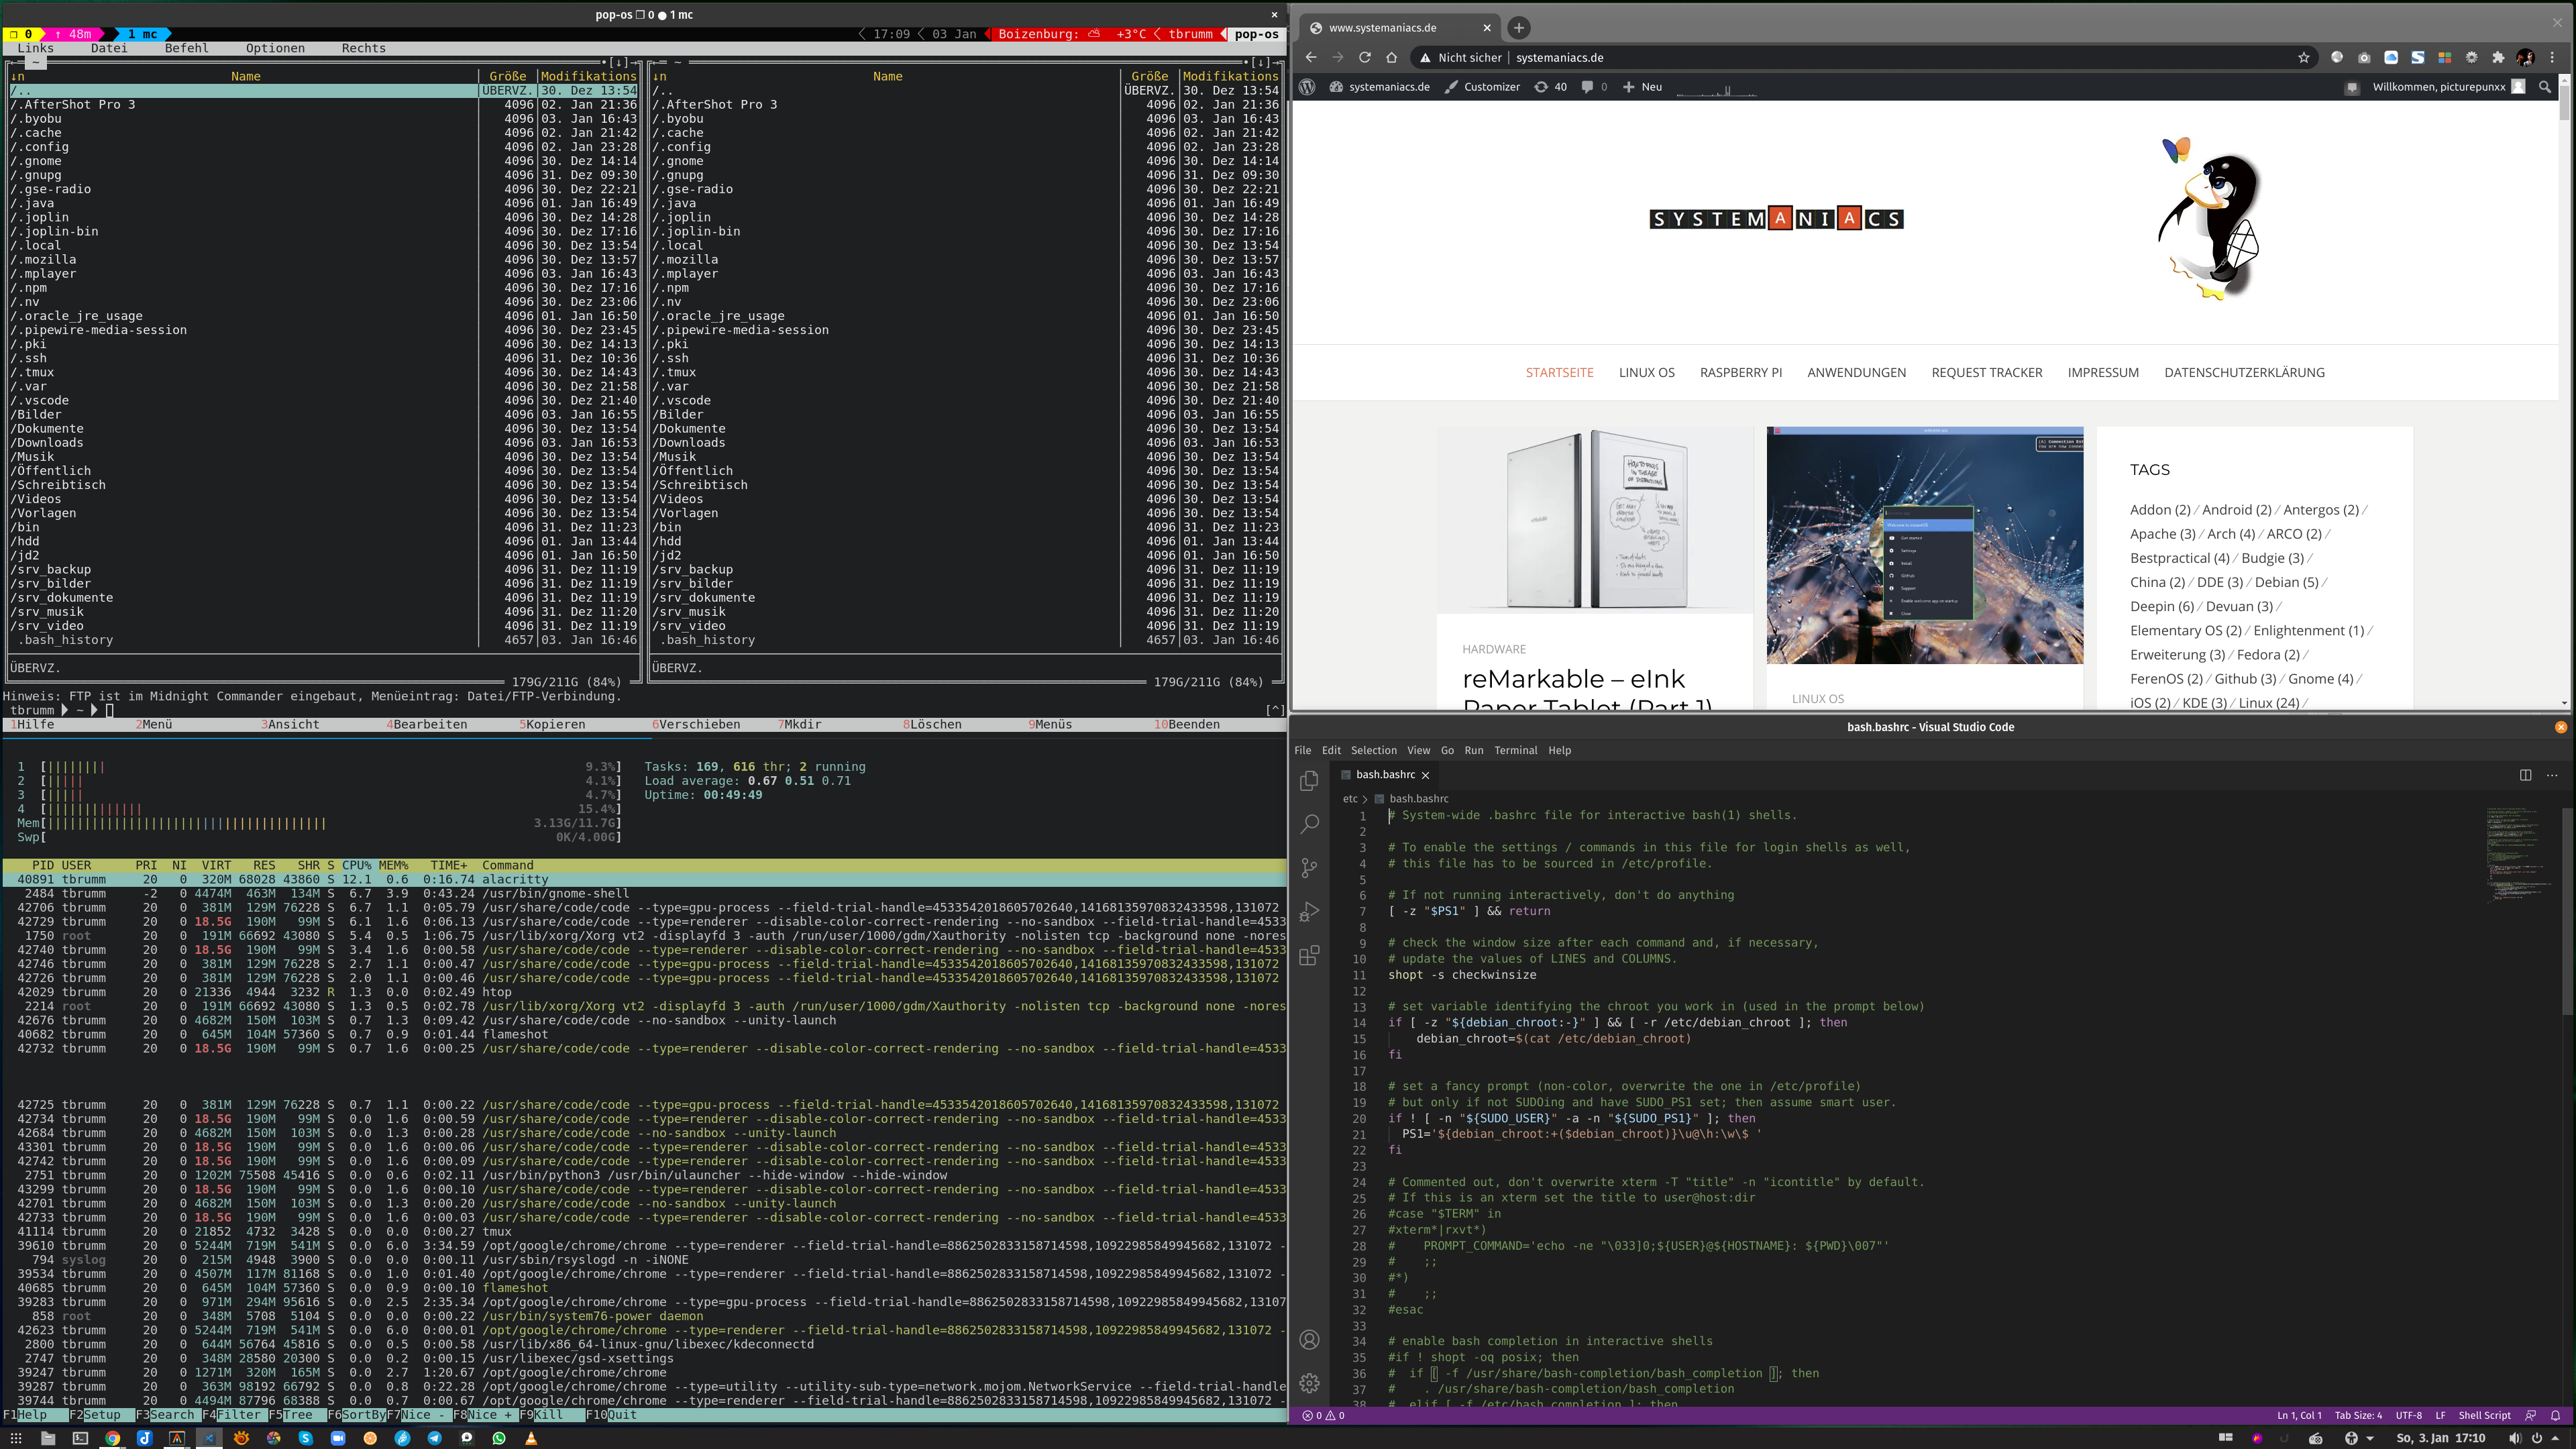Screen dimensions: 2576x1449
Task: Open the accessibility menu dropdown arrow
Action: point(2370,1438)
